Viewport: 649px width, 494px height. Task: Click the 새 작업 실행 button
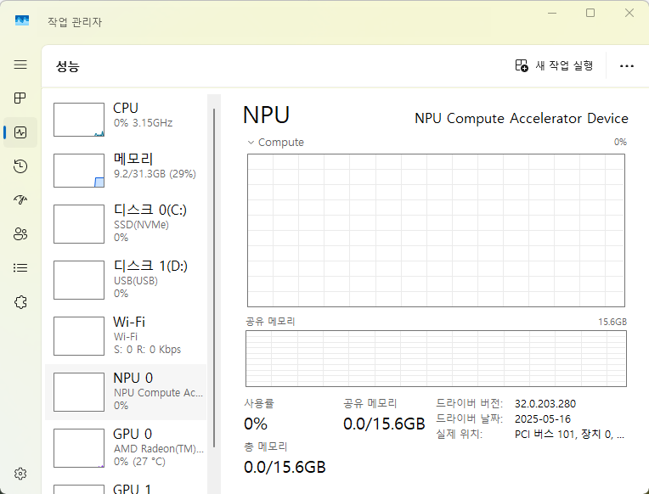coord(554,66)
